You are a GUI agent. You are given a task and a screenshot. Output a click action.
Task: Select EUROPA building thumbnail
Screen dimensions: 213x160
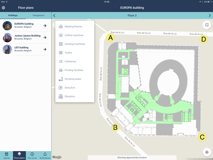7,26
